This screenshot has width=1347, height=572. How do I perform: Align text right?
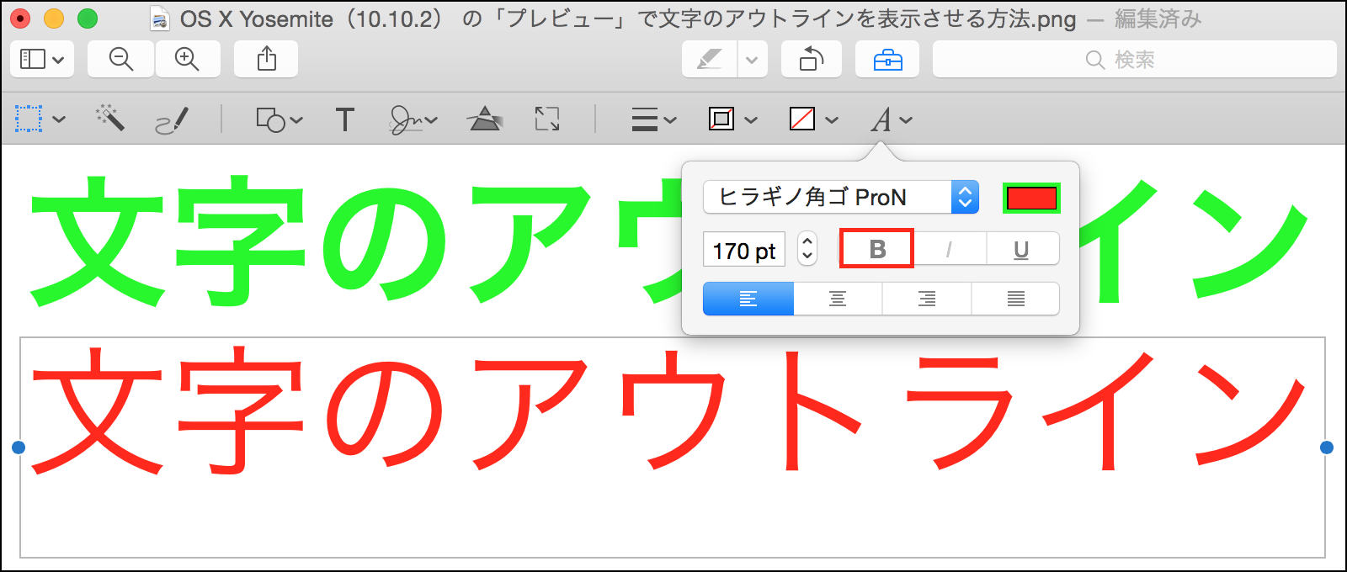[927, 299]
